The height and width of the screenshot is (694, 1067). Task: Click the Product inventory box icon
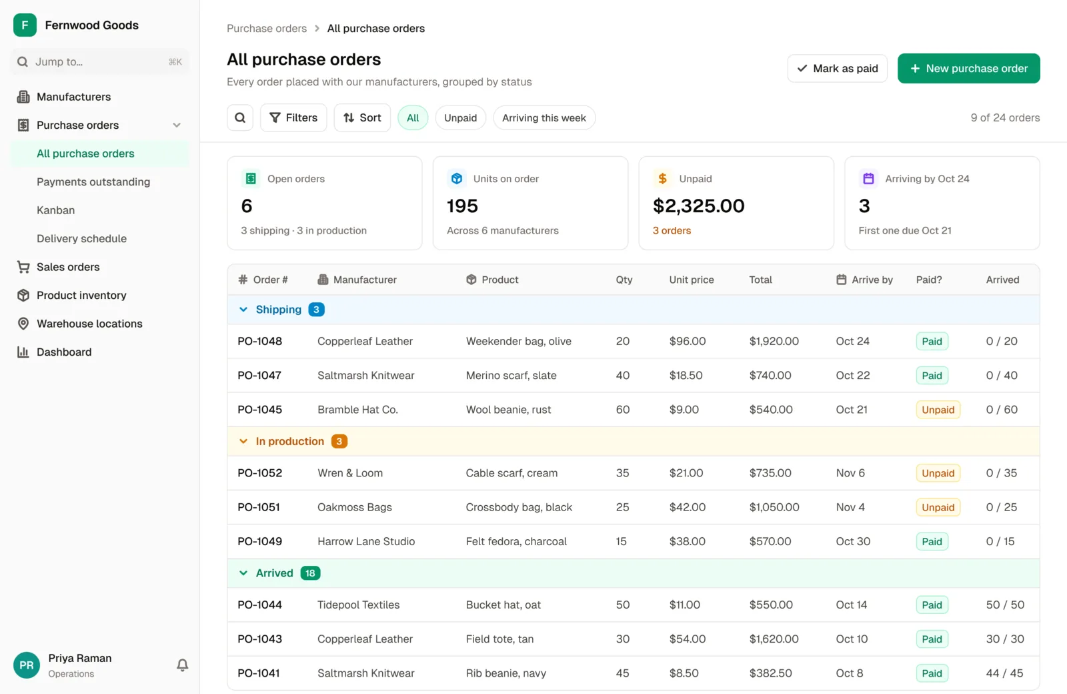[23, 295]
